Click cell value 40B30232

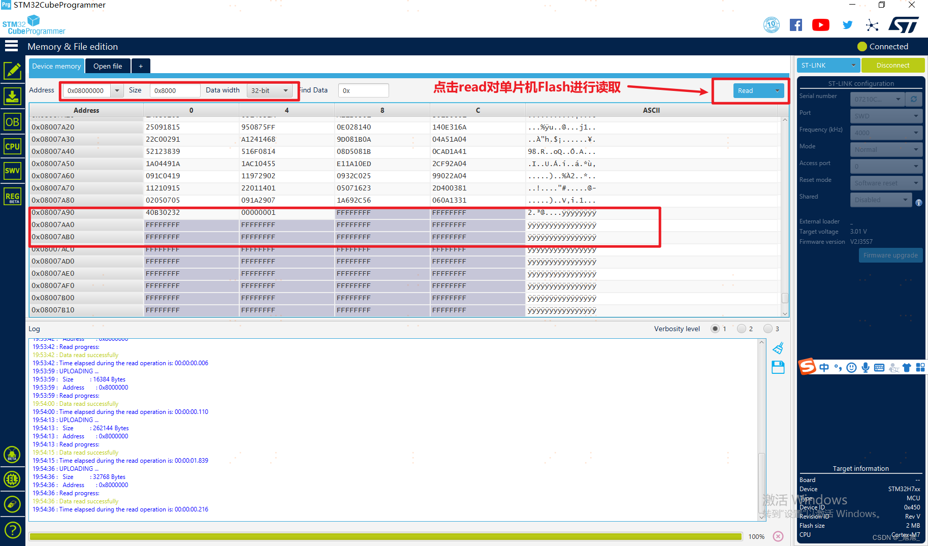point(163,212)
